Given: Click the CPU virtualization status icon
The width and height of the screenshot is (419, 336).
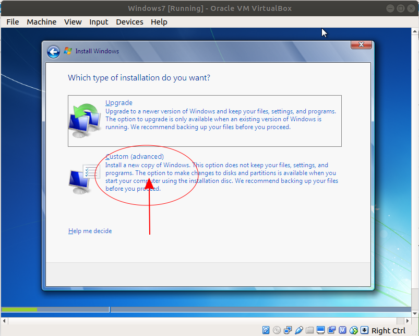Looking at the screenshot, I should point(343,330).
